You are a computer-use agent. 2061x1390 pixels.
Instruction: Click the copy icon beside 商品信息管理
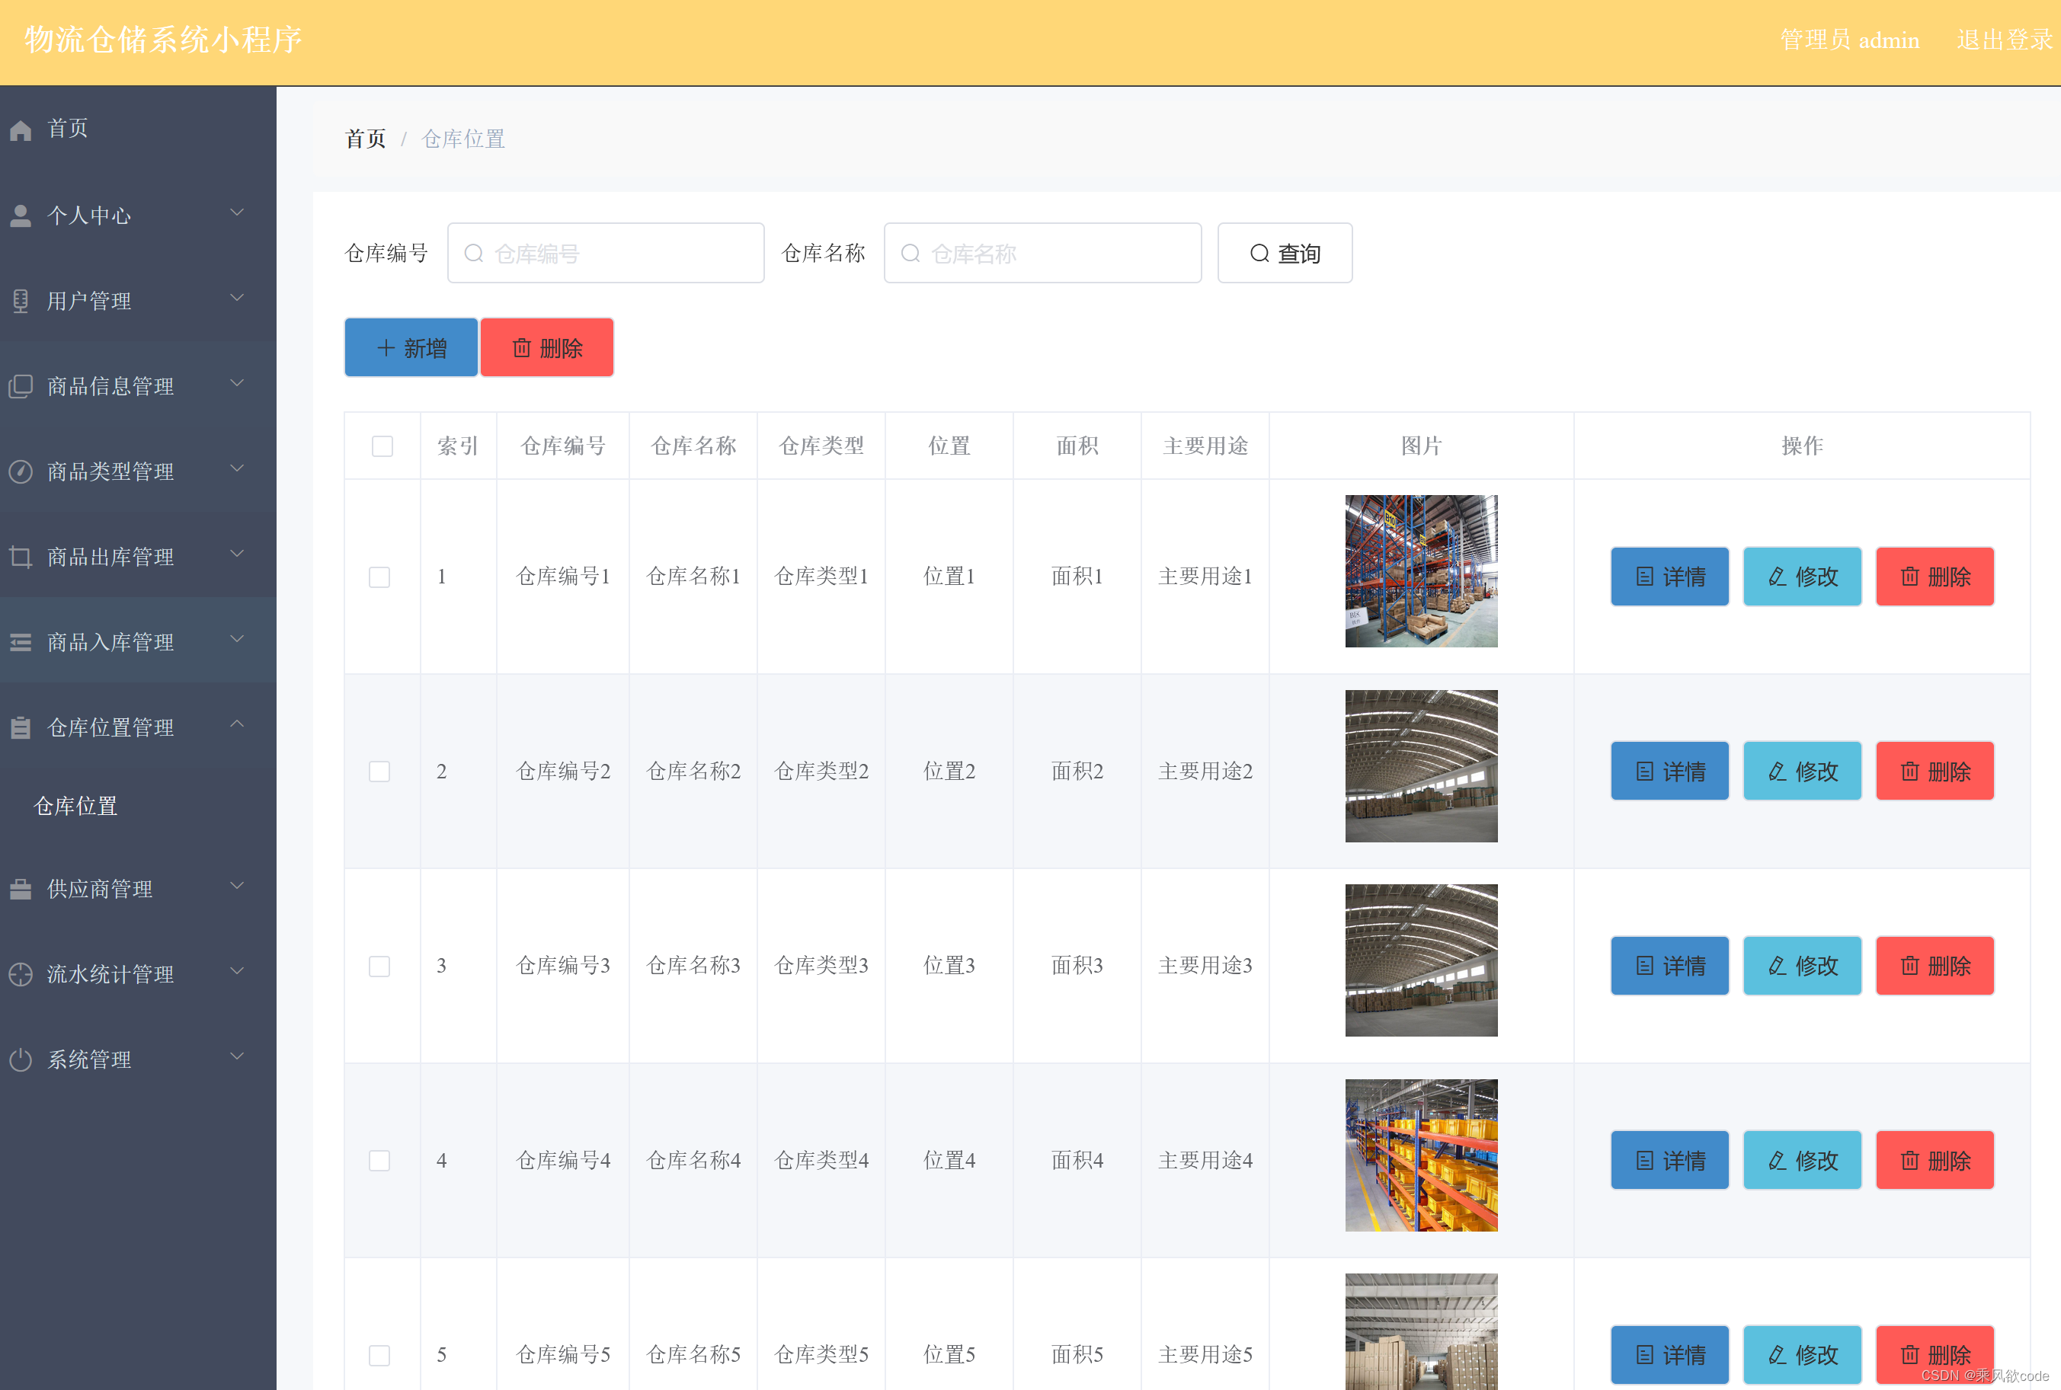[x=21, y=386]
